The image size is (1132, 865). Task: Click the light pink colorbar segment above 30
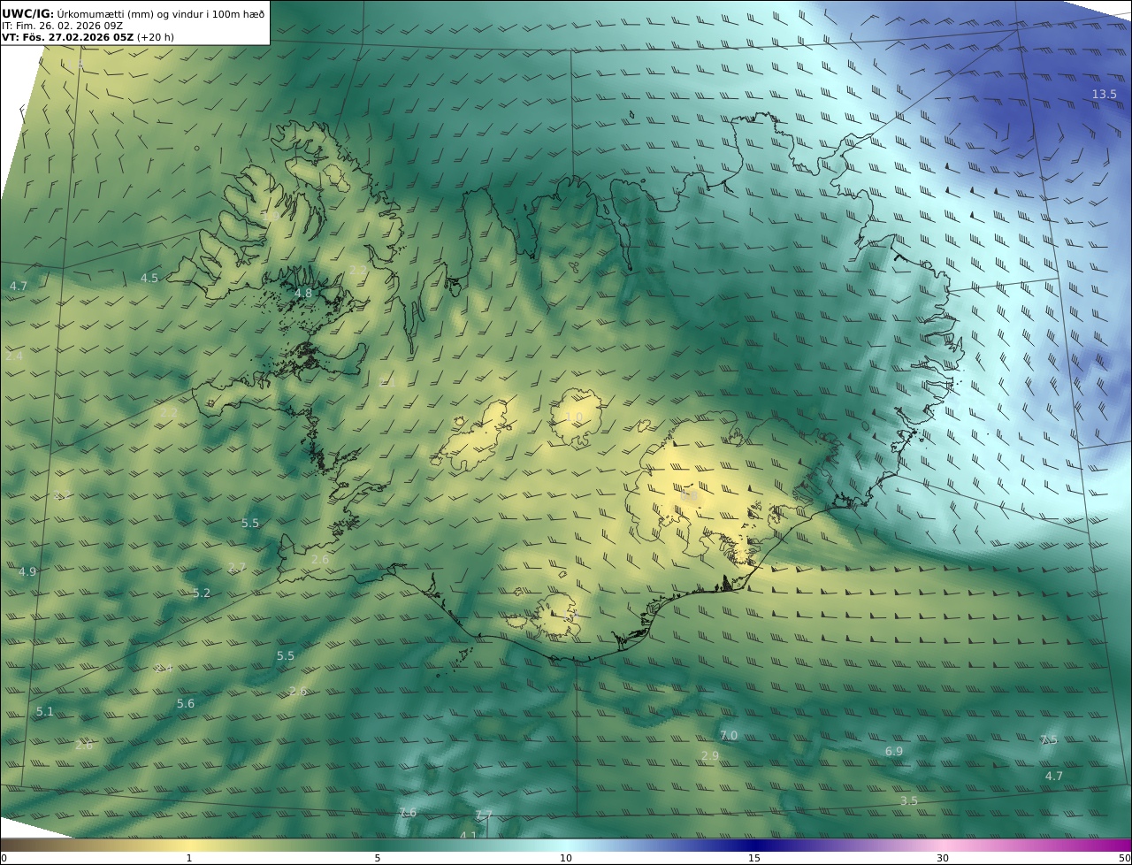pyautogui.click(x=943, y=845)
